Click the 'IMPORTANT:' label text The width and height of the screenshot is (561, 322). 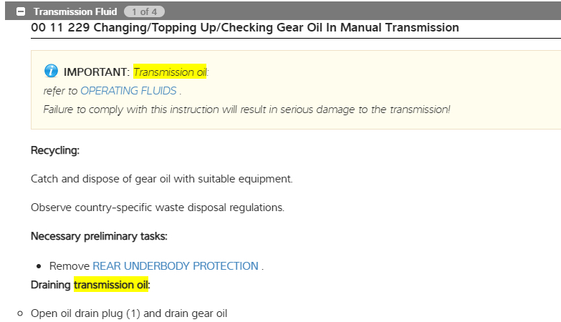coord(97,72)
